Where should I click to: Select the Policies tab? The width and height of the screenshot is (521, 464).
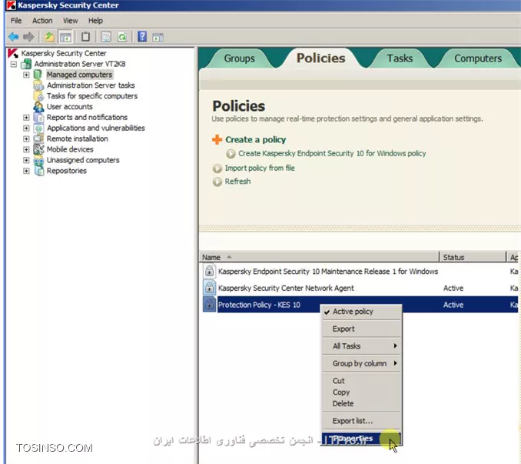[320, 58]
